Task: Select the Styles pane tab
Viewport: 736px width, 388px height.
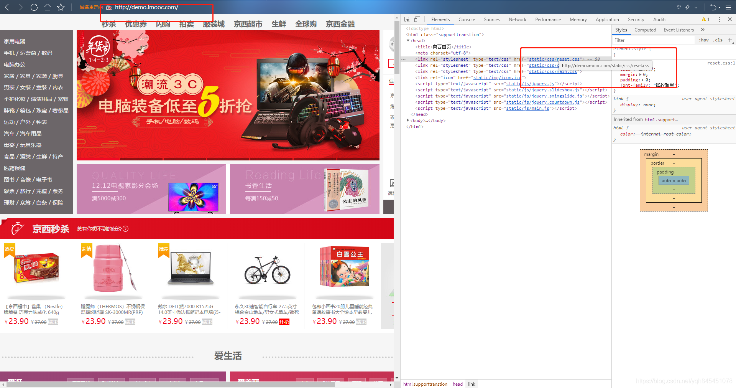Action: 621,30
